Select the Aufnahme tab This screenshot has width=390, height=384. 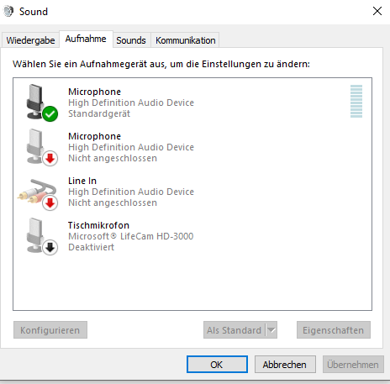click(x=86, y=39)
